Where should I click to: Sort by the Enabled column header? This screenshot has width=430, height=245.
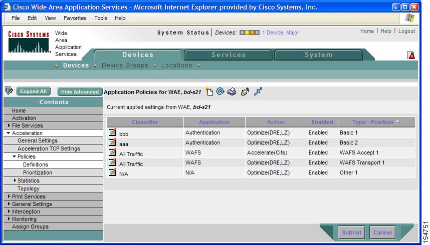pos(322,122)
